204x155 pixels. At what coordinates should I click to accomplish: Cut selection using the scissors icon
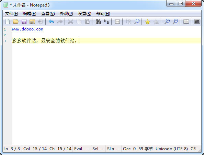pyautogui.click(x=70, y=22)
